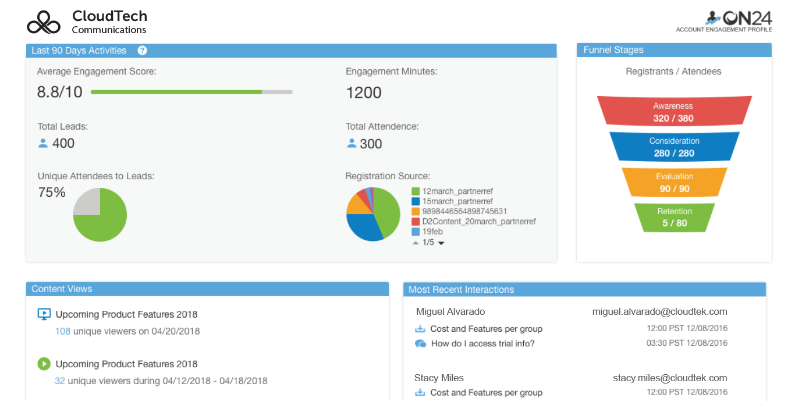Click Cost and Features per group under Stacy Miles
The height and width of the screenshot is (401, 802).
(487, 393)
